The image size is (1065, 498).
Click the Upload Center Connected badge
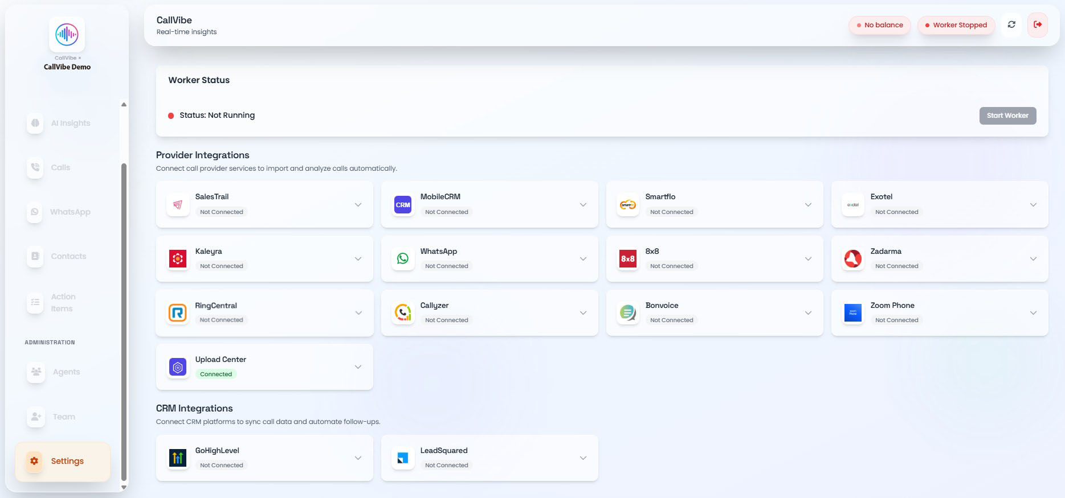[216, 374]
